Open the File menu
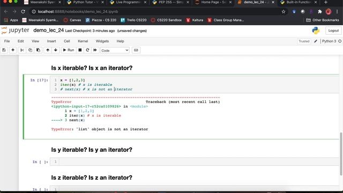Image resolution: width=343 pixels, height=193 pixels. [x=7, y=41]
